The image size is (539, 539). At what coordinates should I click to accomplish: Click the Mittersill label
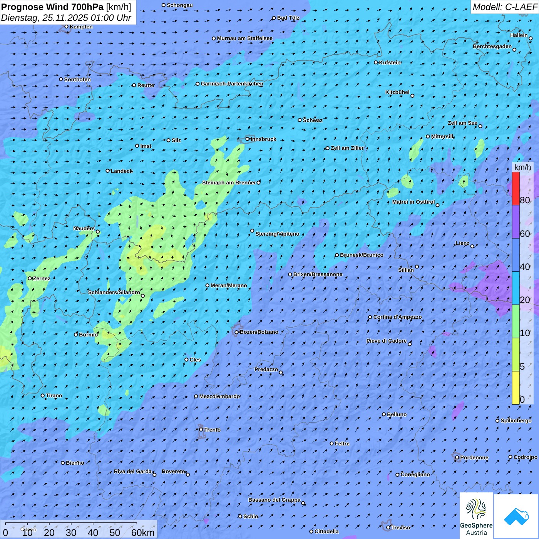pyautogui.click(x=442, y=136)
